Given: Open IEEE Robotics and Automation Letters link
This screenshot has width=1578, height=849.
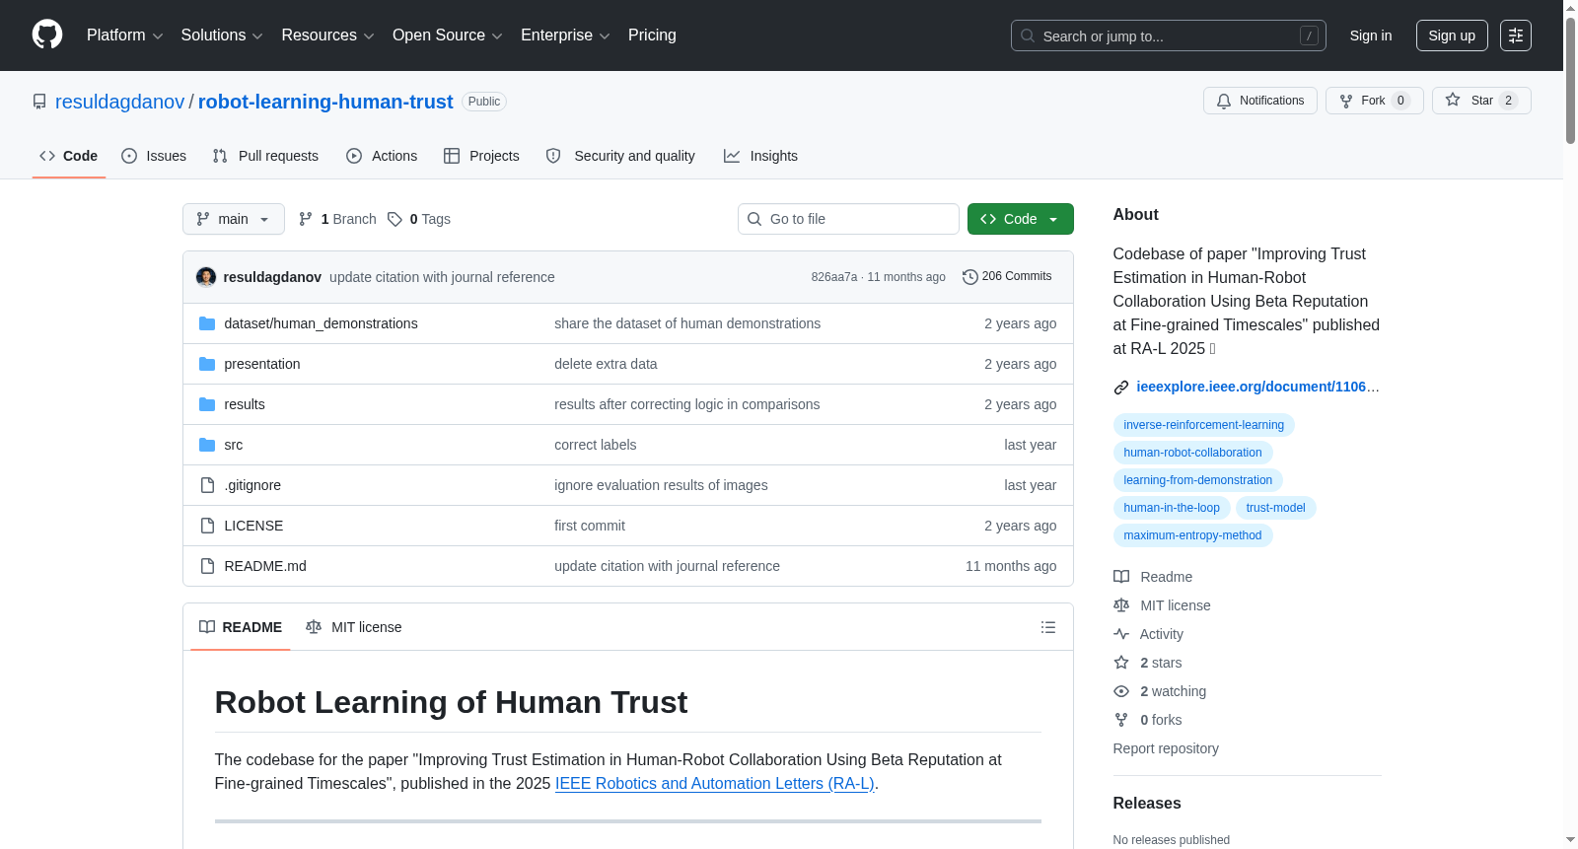Looking at the screenshot, I should (715, 784).
